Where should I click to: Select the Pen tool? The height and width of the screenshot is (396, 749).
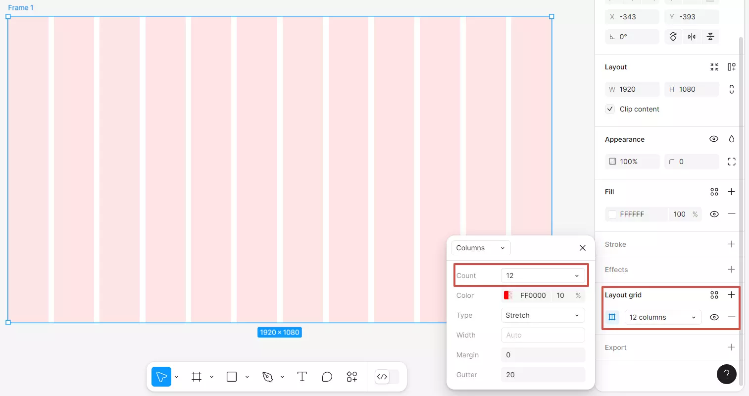point(268,377)
